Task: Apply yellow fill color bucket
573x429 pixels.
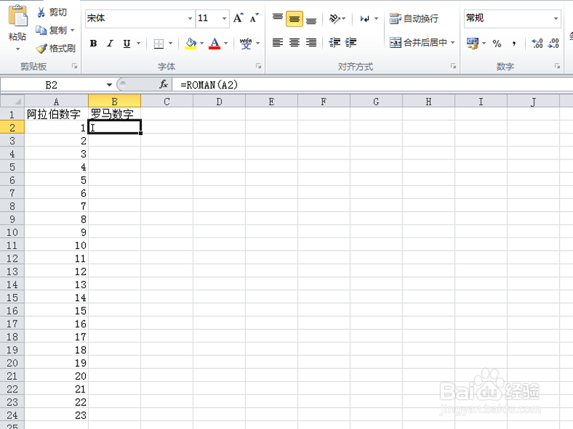Action: pyautogui.click(x=191, y=44)
